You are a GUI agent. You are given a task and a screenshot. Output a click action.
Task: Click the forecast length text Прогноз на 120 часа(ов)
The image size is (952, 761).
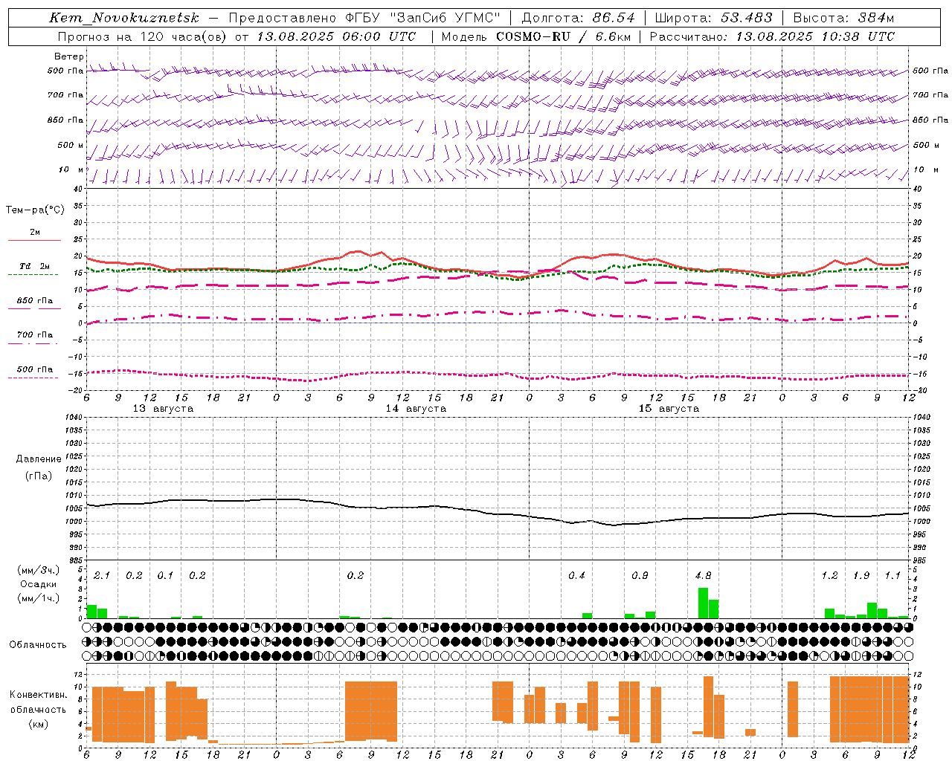click(144, 36)
